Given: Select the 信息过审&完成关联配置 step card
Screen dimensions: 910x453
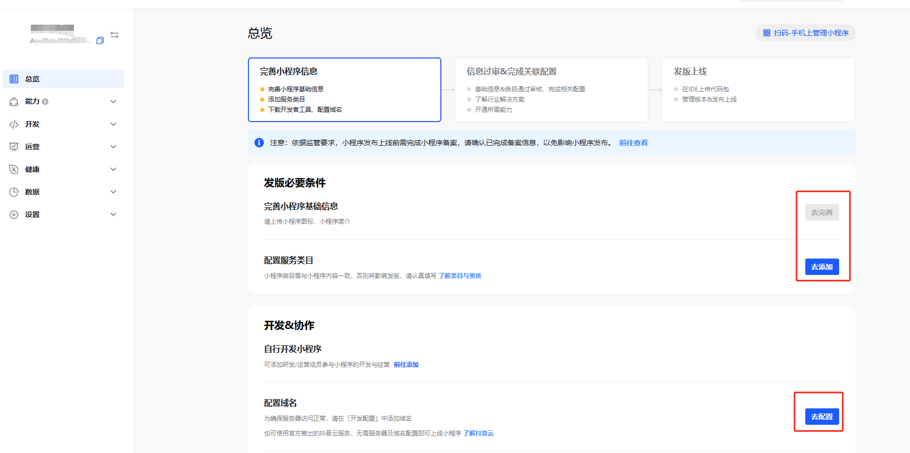Looking at the screenshot, I should [551, 90].
